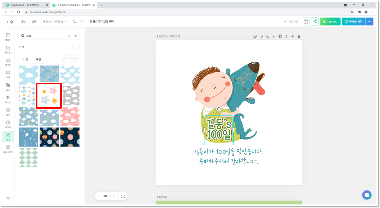This screenshot has width=380, height=208.
Task: Pick the 단색 solid color swatch
Action: [76, 47]
